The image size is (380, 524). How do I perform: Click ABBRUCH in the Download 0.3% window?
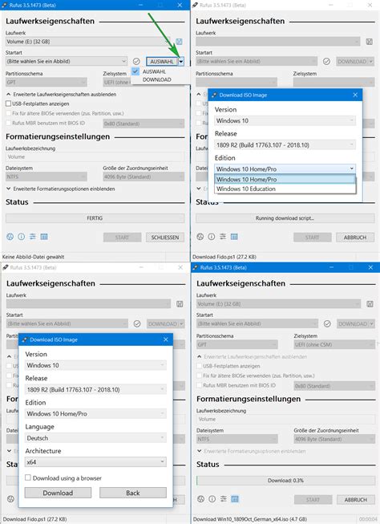(x=356, y=500)
